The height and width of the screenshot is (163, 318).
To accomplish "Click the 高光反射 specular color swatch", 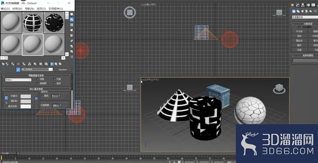I will pos(25,106).
